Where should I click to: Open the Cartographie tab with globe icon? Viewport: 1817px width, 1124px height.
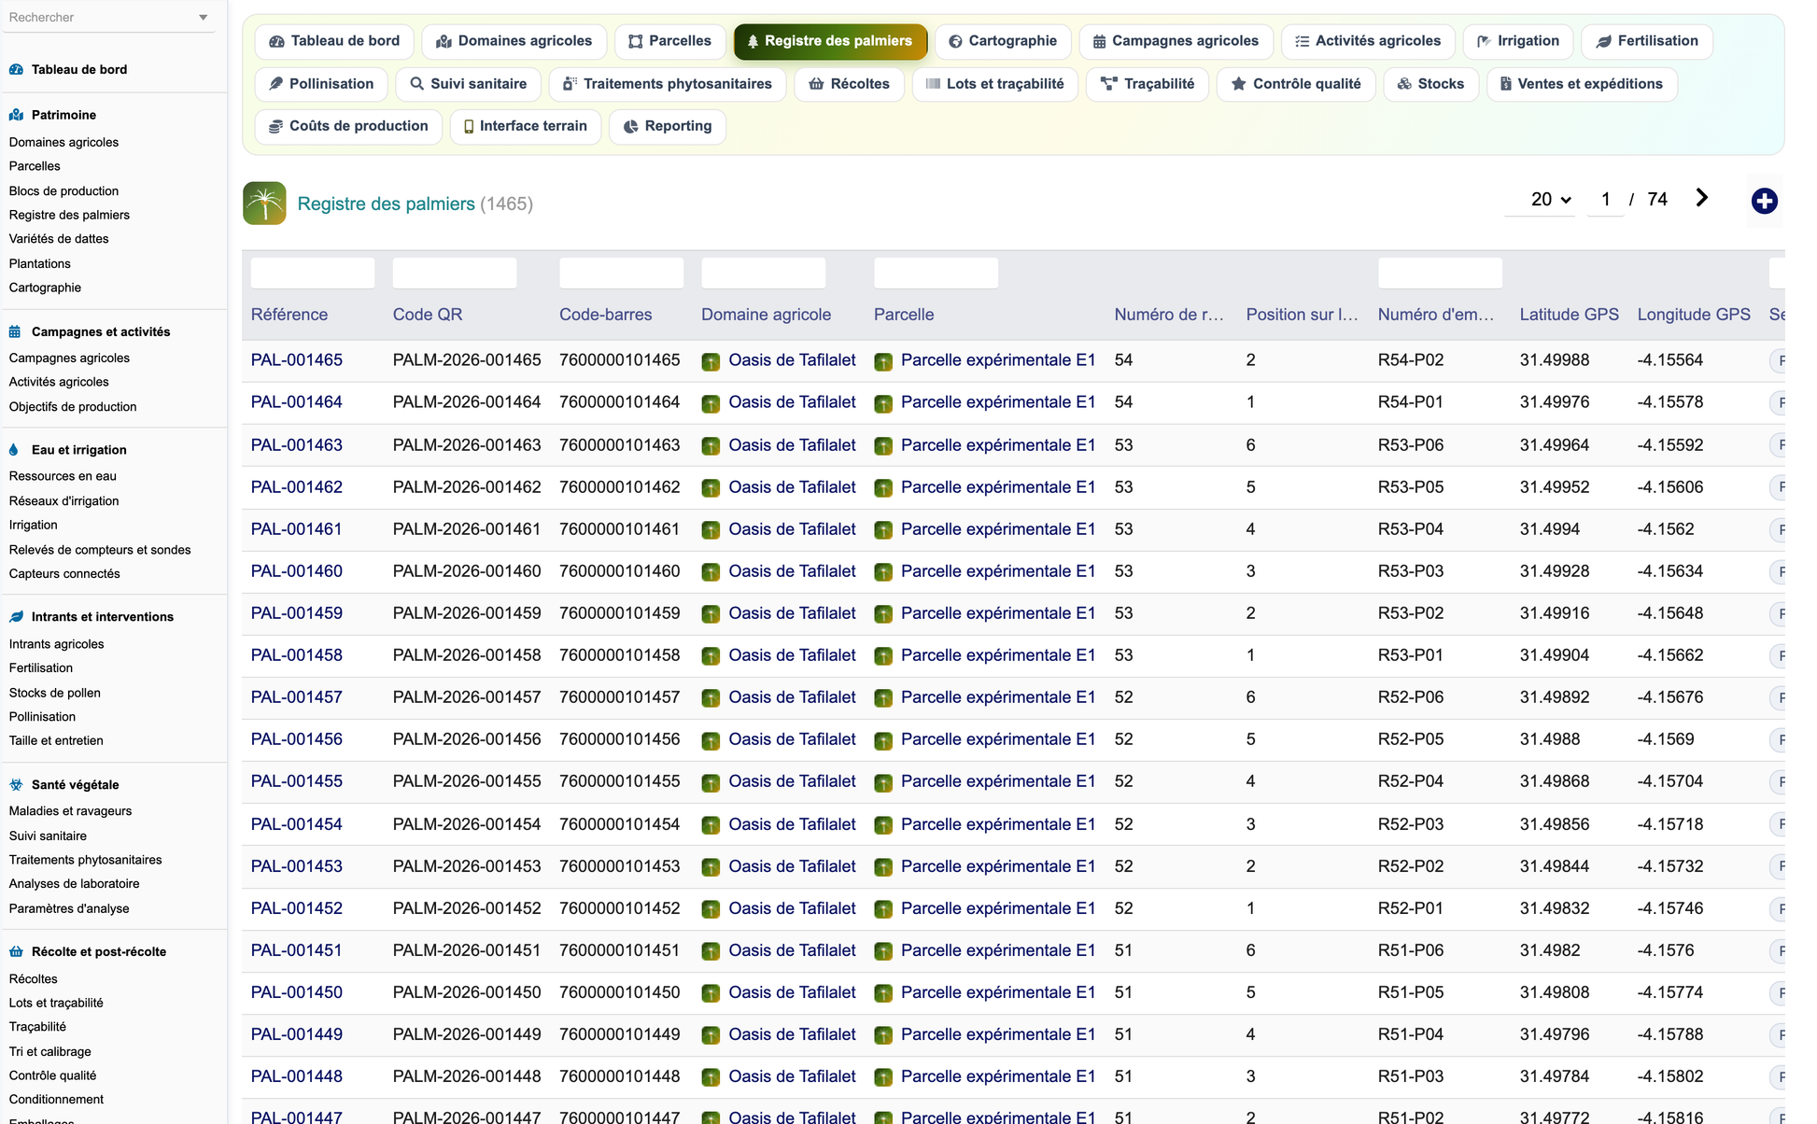pyautogui.click(x=1003, y=41)
